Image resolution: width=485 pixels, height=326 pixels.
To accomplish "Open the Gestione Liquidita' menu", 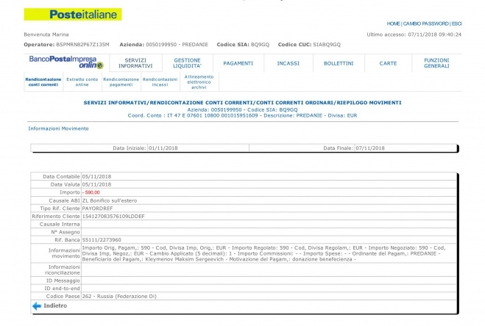I will (x=187, y=63).
